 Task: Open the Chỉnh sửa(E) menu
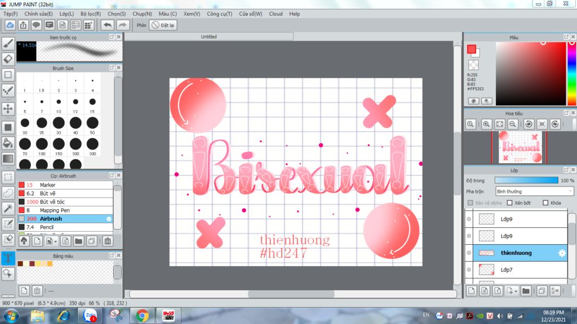point(38,13)
